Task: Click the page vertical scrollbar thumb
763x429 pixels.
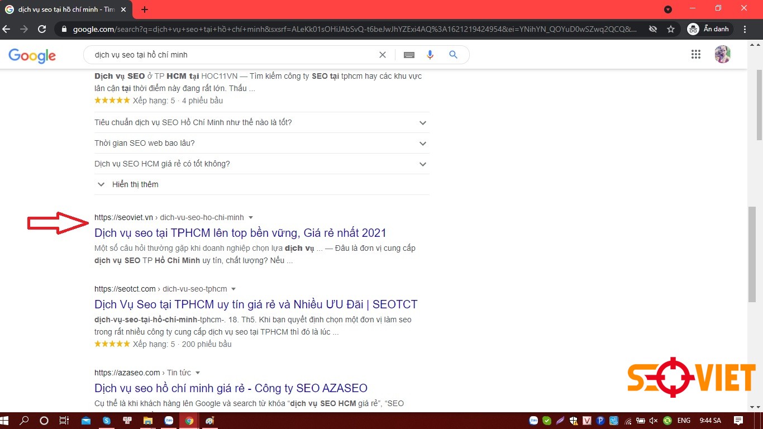Action: pyautogui.click(x=752, y=254)
